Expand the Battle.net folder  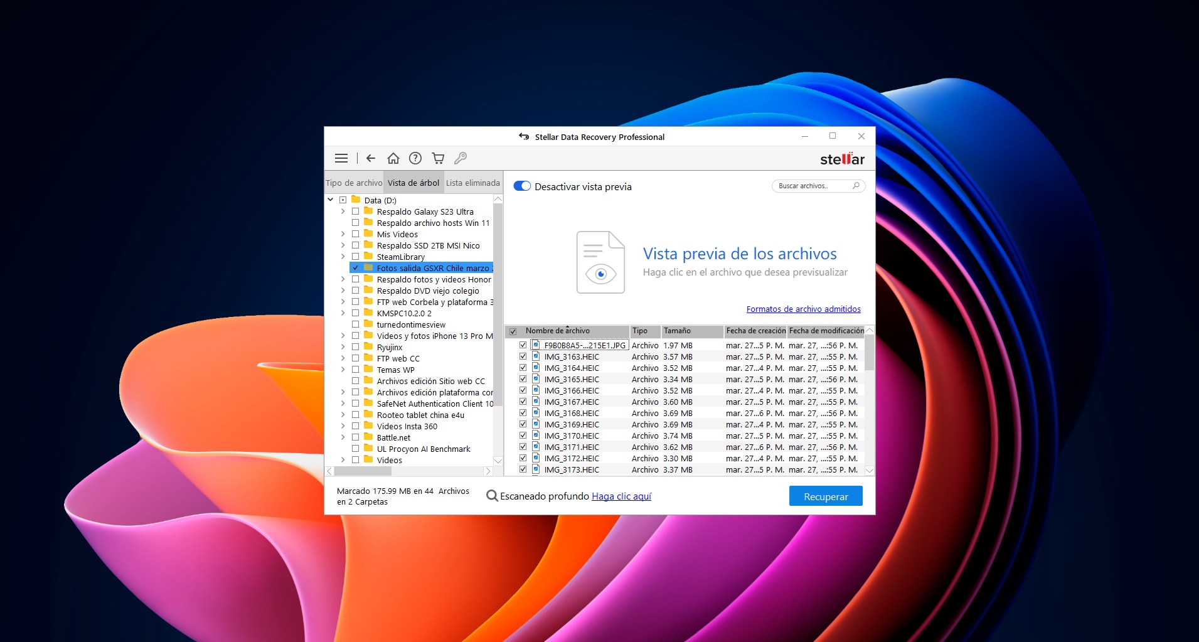(x=343, y=437)
